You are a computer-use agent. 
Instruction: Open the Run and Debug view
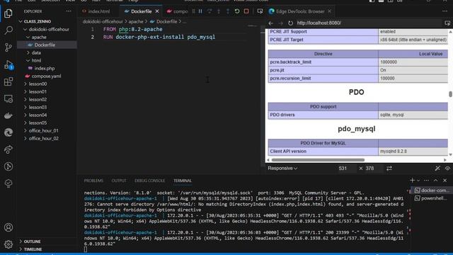point(8,64)
